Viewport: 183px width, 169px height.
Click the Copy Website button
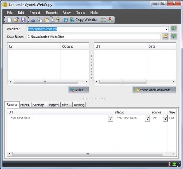[x=84, y=20]
